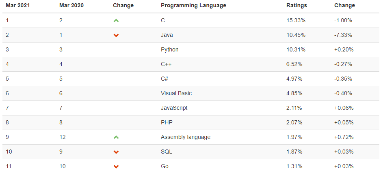Click the C++ language cell

coord(165,64)
